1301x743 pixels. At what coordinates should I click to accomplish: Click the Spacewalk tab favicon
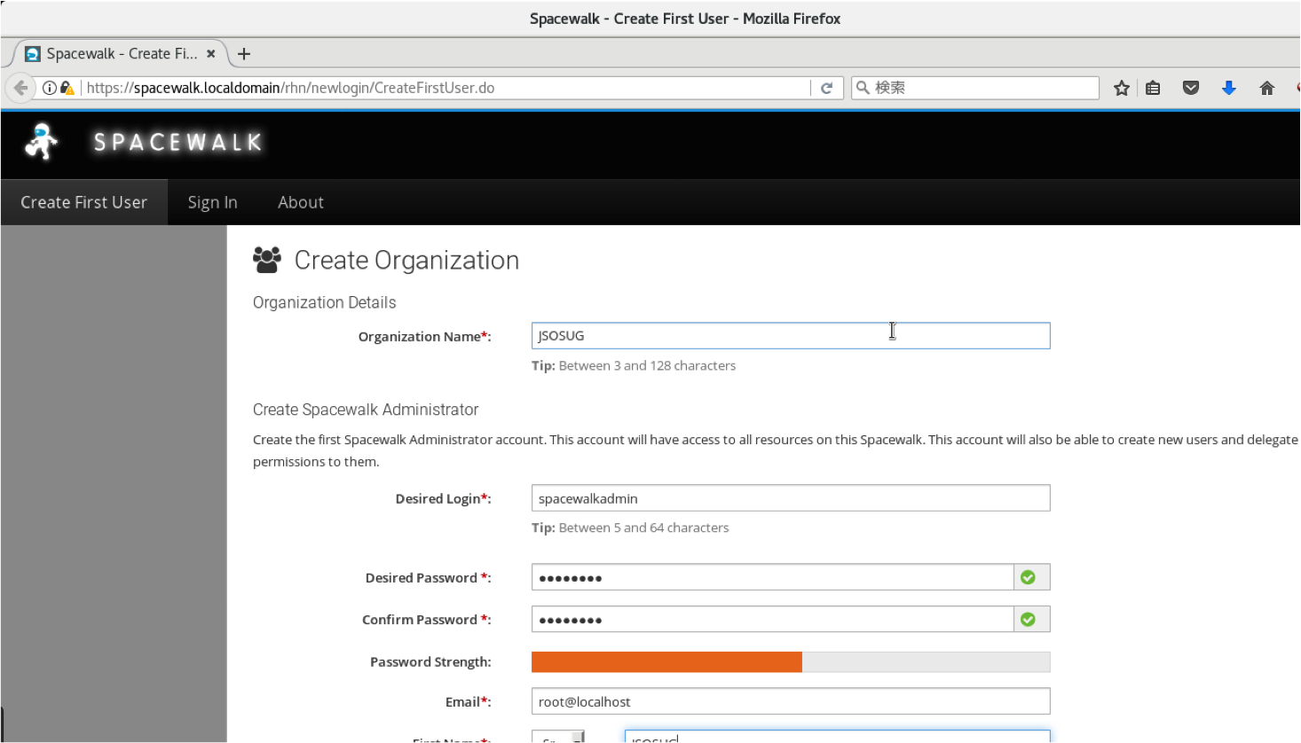coord(33,54)
